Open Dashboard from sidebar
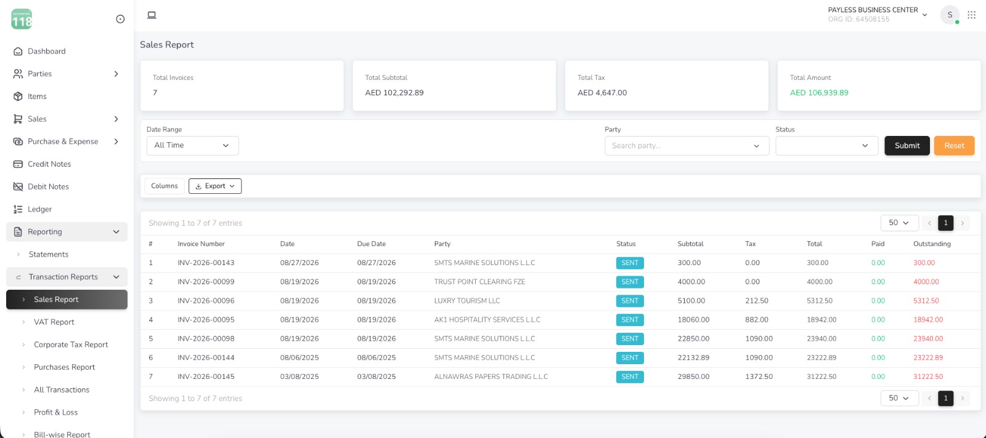 pos(67,52)
